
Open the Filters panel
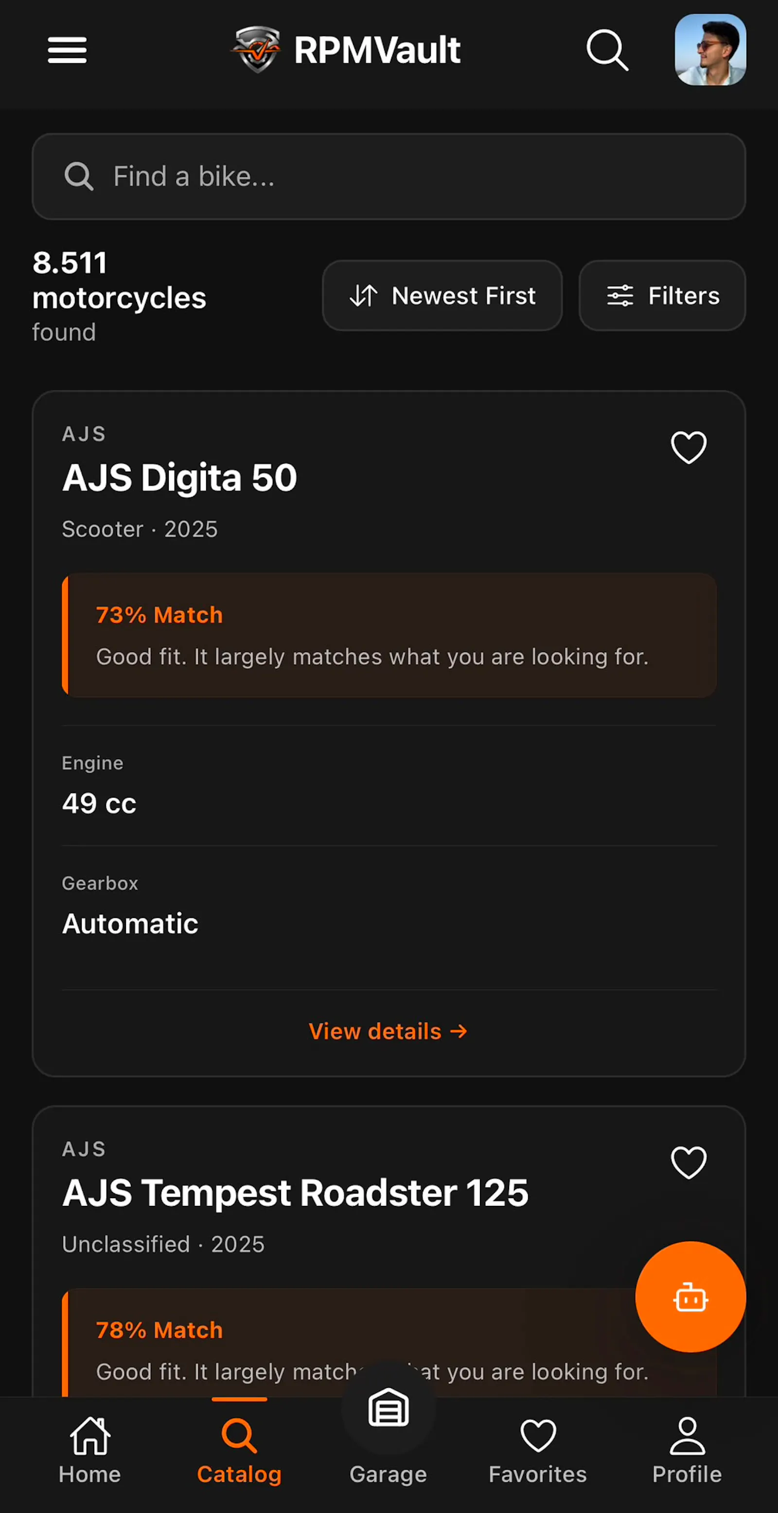pyautogui.click(x=662, y=295)
